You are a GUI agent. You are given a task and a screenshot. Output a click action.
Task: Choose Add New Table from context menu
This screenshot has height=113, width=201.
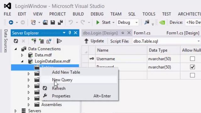[79, 72]
